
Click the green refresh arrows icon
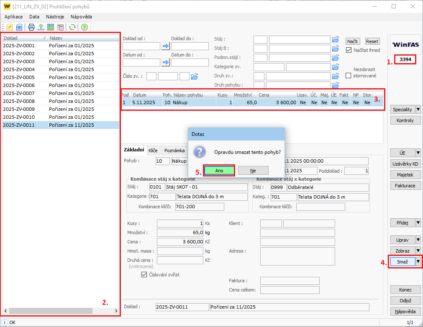(x=72, y=27)
